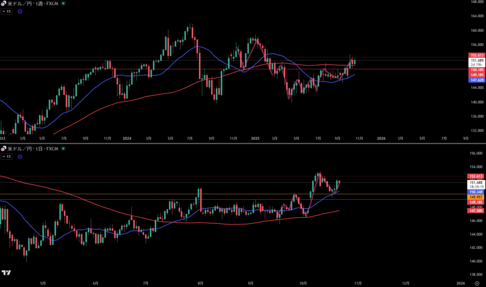Click the 152.613 red price label on weekly chart

pyautogui.click(x=477, y=56)
